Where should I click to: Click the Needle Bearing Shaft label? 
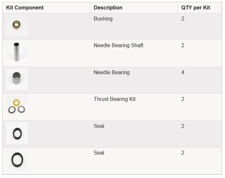pos(119,45)
